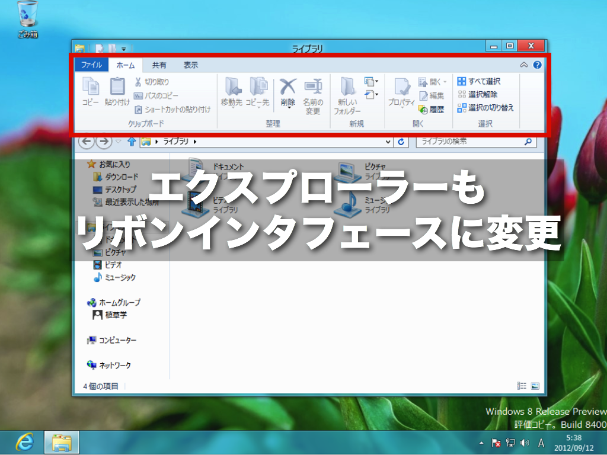Select ホームグループ (Homegroup) in sidebar

tap(114, 303)
